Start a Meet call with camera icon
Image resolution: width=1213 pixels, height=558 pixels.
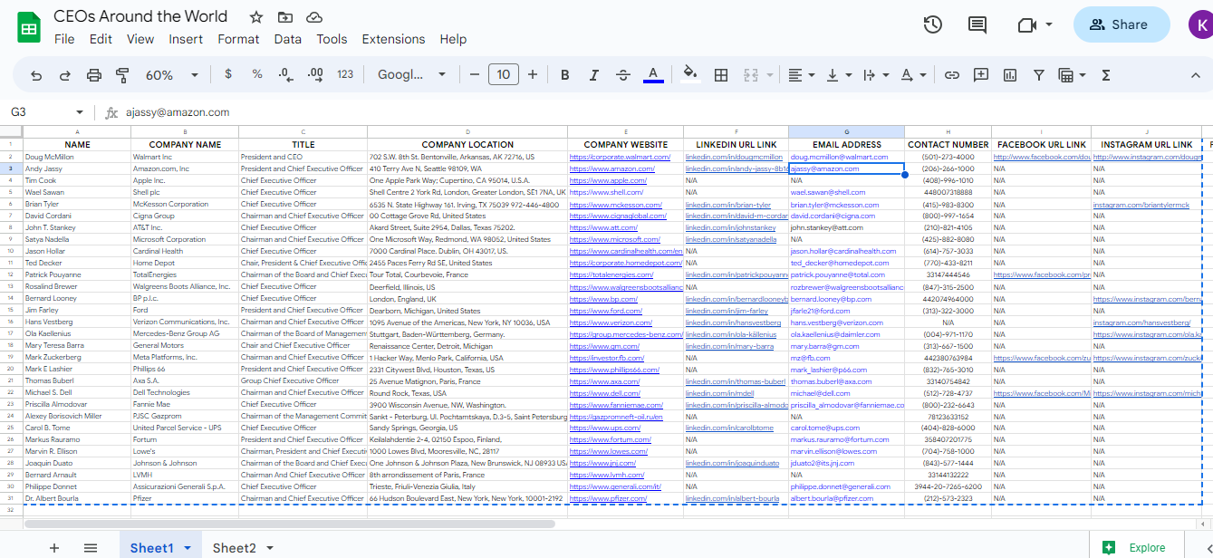[x=1026, y=24]
